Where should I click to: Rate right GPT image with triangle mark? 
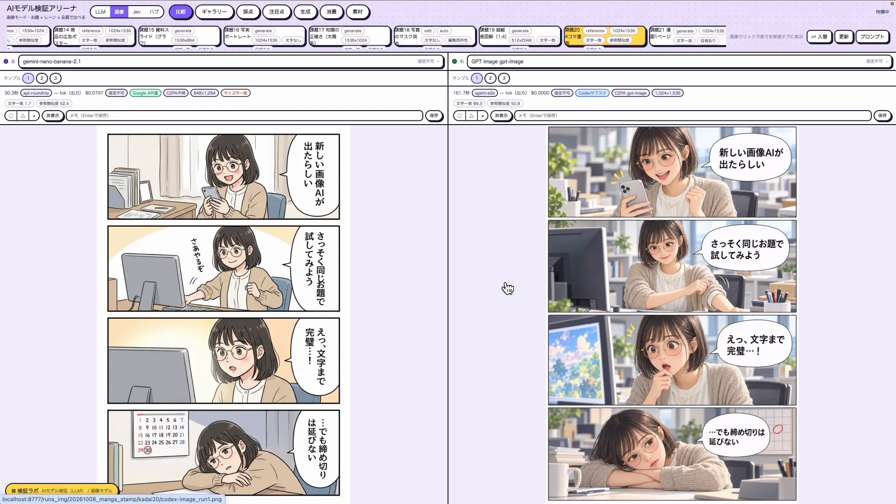click(x=471, y=116)
